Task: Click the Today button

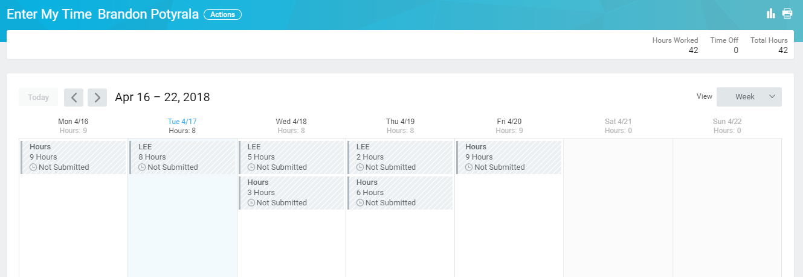Action: click(x=39, y=98)
